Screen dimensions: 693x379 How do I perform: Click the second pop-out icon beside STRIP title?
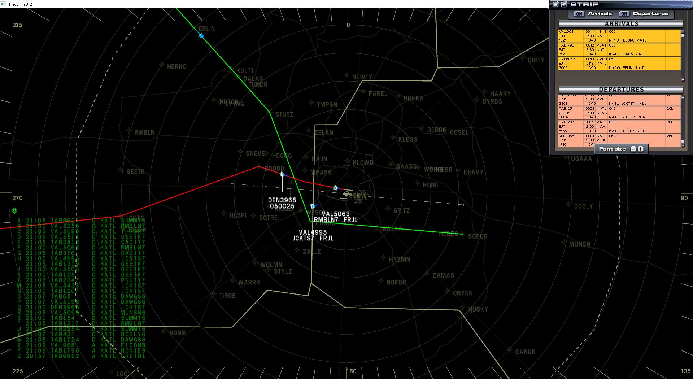point(564,4)
